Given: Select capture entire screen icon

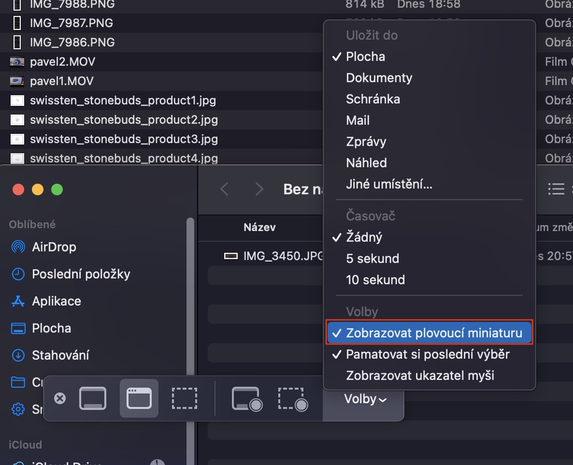Looking at the screenshot, I should (x=93, y=399).
